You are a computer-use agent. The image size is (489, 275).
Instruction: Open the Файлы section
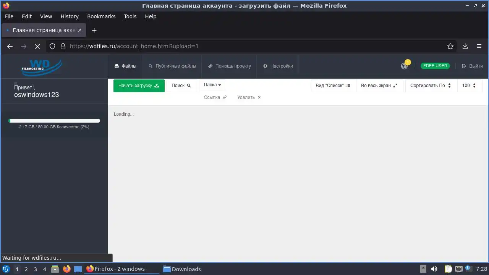tap(125, 66)
